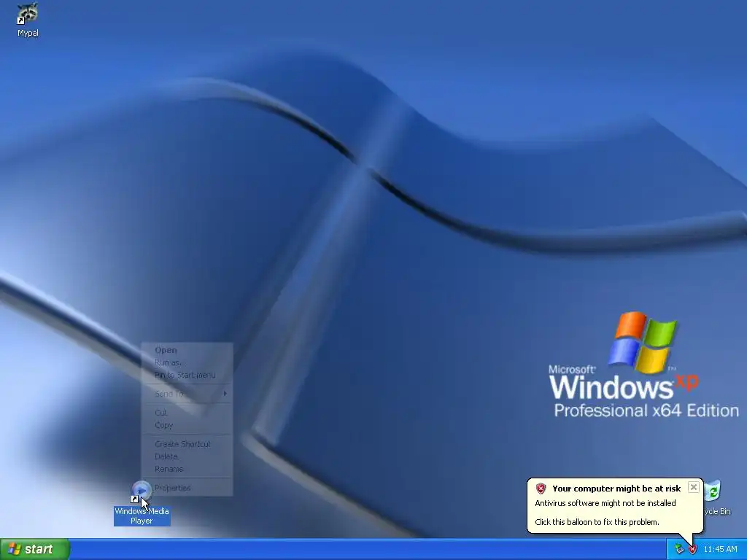
Task: Click the balloon text to fix problem
Action: [597, 522]
